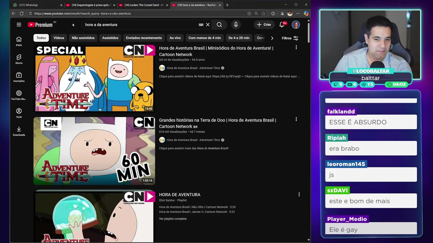The width and height of the screenshot is (433, 243).
Task: View site information icon in address bar
Action: pyautogui.click(x=30, y=13)
